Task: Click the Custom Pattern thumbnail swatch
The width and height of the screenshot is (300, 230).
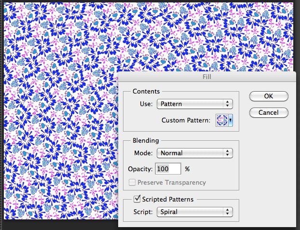Action: 222,121
